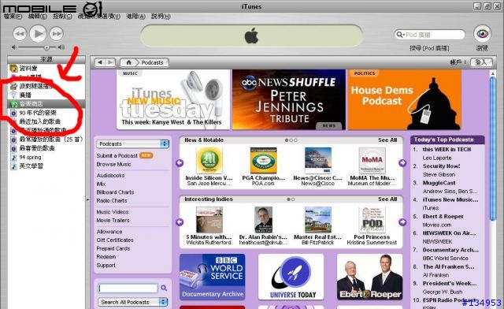The image size is (504, 309).
Task: Click the left arrow of Interesting Indies
Action: (x=180, y=222)
